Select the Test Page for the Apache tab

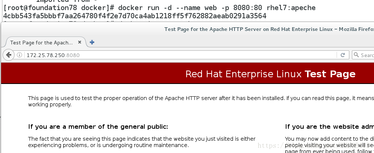tap(45, 42)
